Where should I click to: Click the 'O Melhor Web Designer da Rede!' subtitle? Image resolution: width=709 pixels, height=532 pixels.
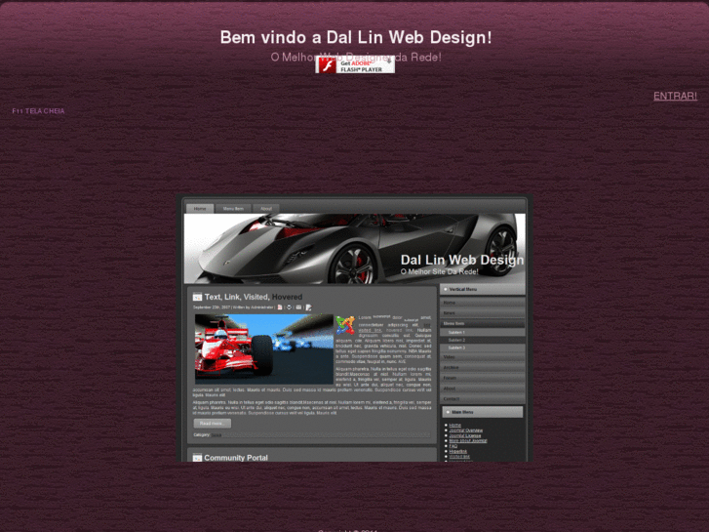tap(356, 57)
